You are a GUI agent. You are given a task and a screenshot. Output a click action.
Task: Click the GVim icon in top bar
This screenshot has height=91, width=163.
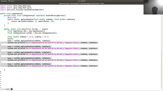tap(9, 1)
